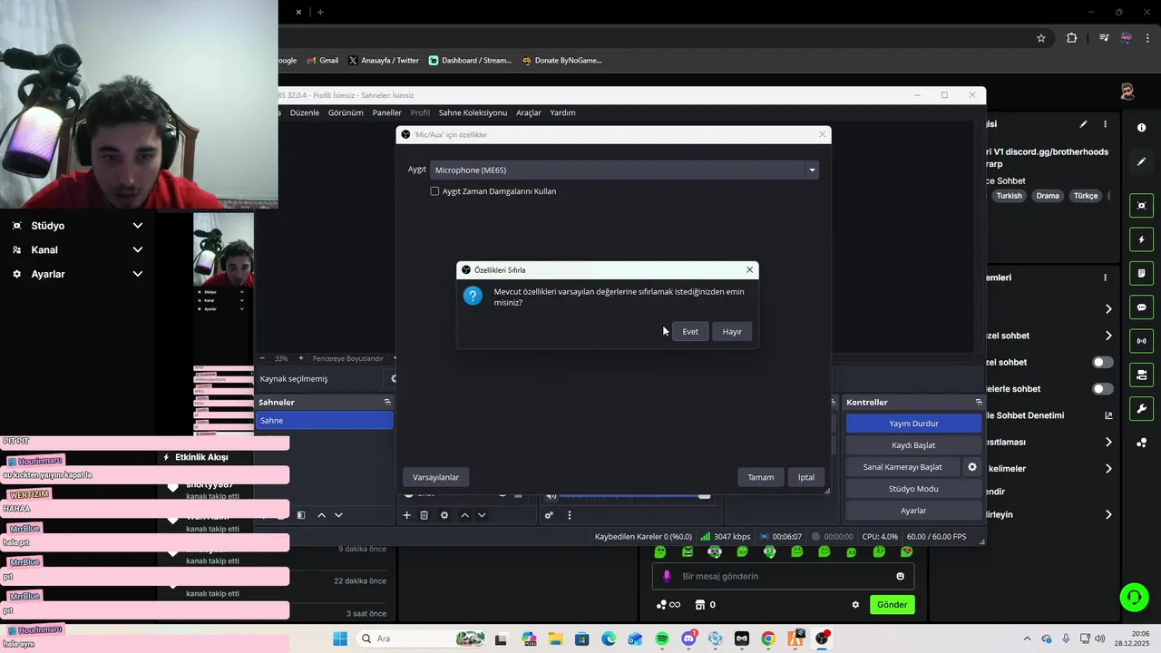Image resolution: width=1161 pixels, height=653 pixels.
Task: Click the lightning bolt sidebar icon
Action: pos(1141,239)
